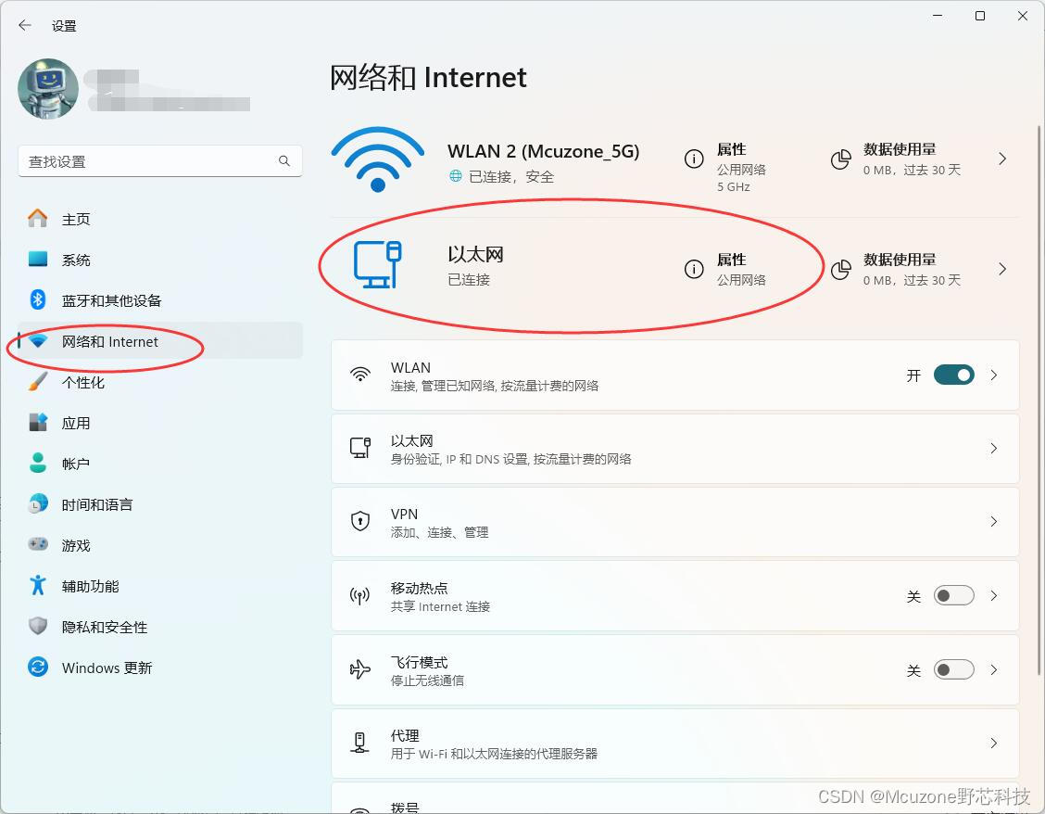Open WLAN 属性 showing 5 GHz
Screen dimensions: 1045x814
click(x=741, y=168)
